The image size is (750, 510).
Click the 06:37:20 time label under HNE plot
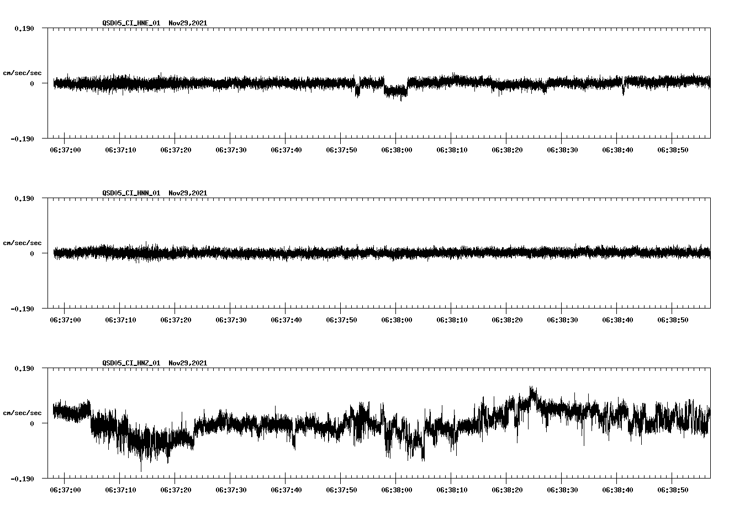176,150
